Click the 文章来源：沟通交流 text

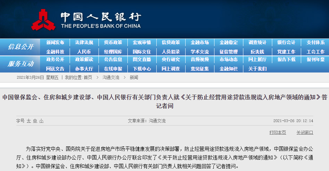[x=147, y=121]
